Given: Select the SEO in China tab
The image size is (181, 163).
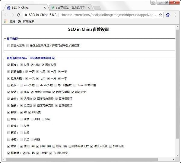Looking at the screenshot, I should (x=26, y=8).
